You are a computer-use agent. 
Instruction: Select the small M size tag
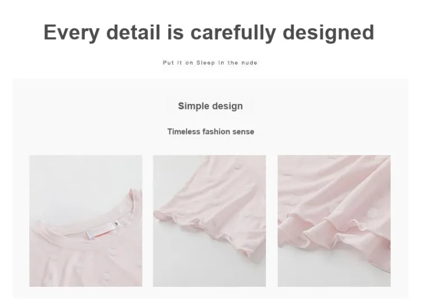pyautogui.click(x=116, y=222)
